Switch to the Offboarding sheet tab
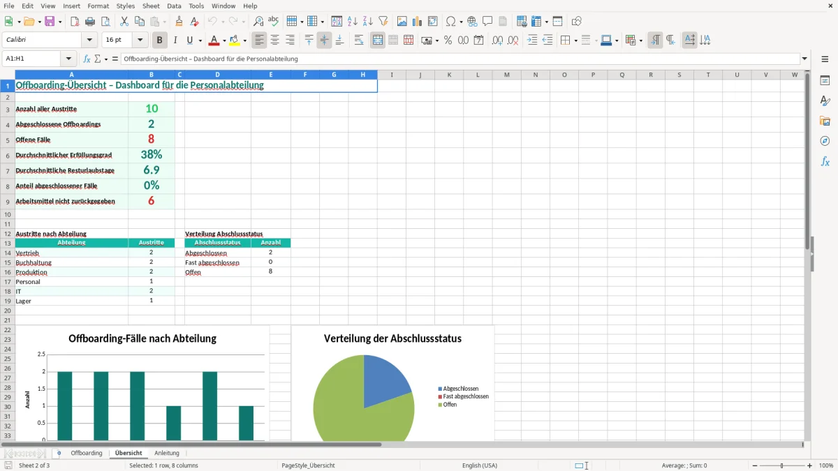The width and height of the screenshot is (838, 471). 87,453
